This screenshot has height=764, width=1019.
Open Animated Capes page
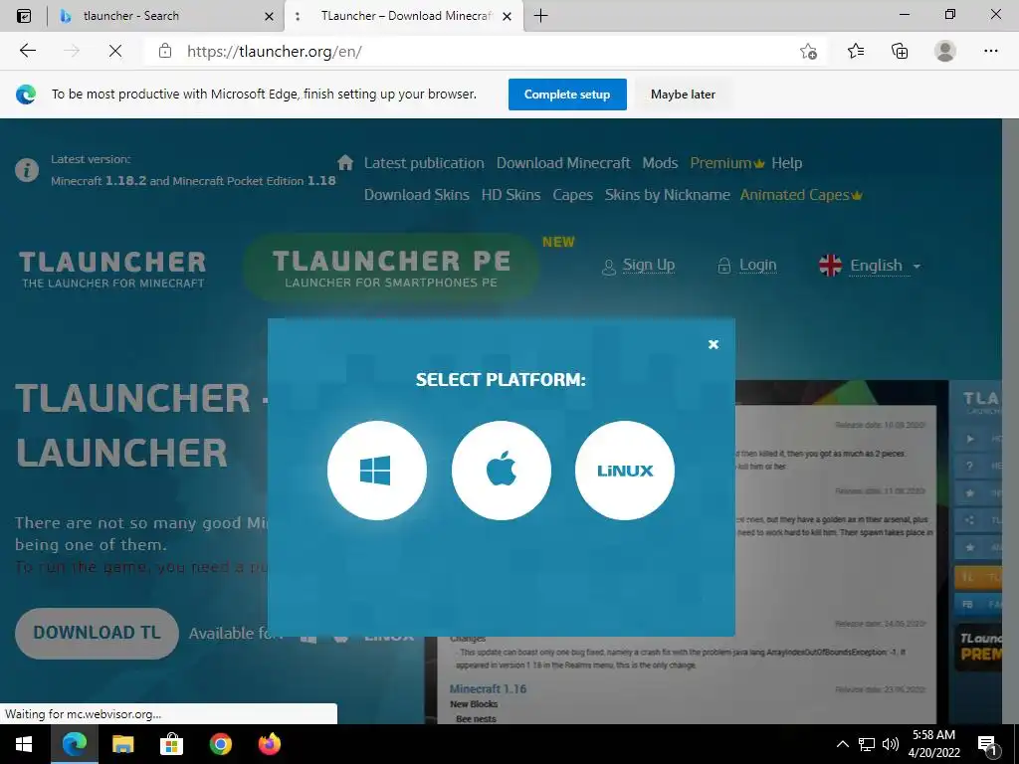pyautogui.click(x=801, y=195)
